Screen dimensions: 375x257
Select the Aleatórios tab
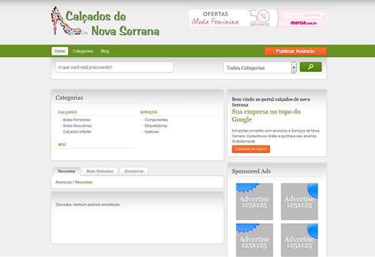click(134, 171)
